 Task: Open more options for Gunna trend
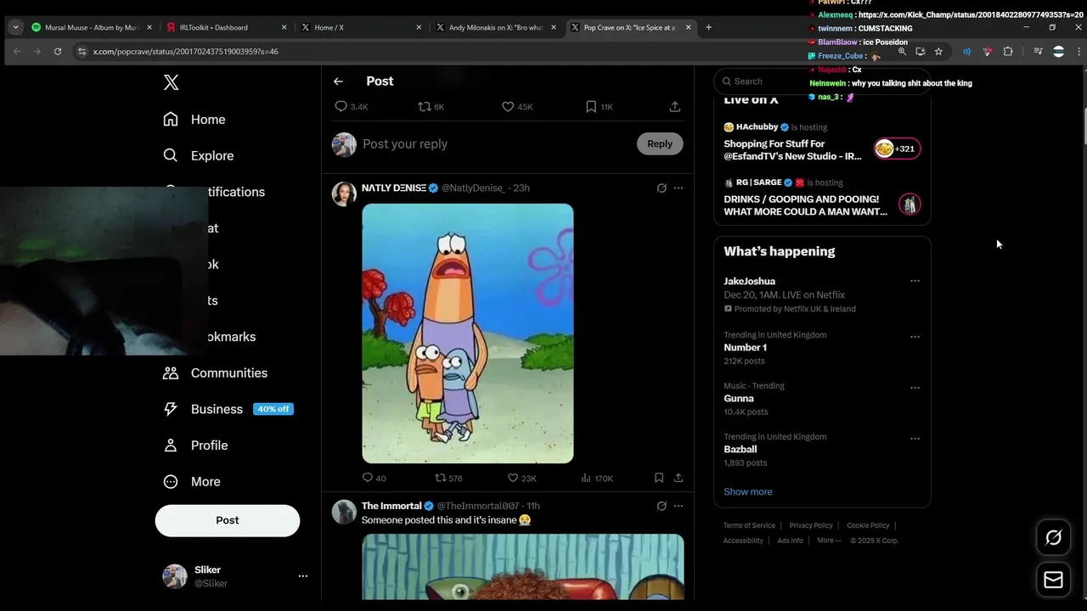[x=915, y=388]
